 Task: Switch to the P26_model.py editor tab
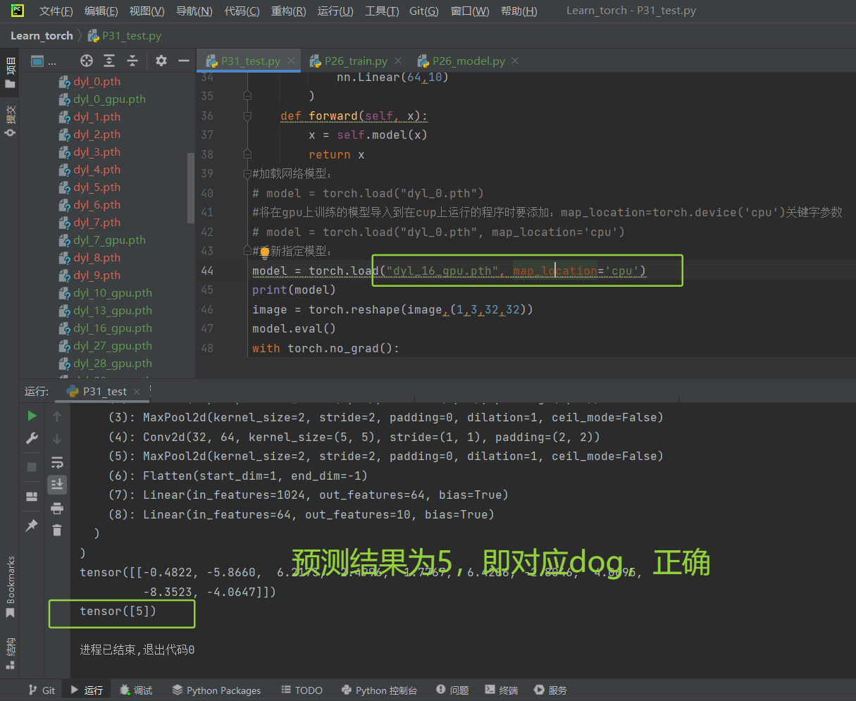(x=469, y=61)
